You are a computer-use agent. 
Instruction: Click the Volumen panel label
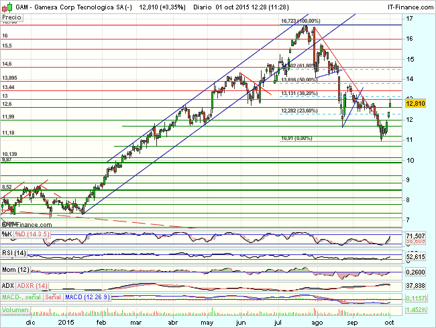pyautogui.click(x=15, y=310)
